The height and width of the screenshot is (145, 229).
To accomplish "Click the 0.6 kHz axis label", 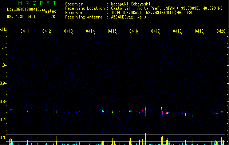I will pos(3,138).
